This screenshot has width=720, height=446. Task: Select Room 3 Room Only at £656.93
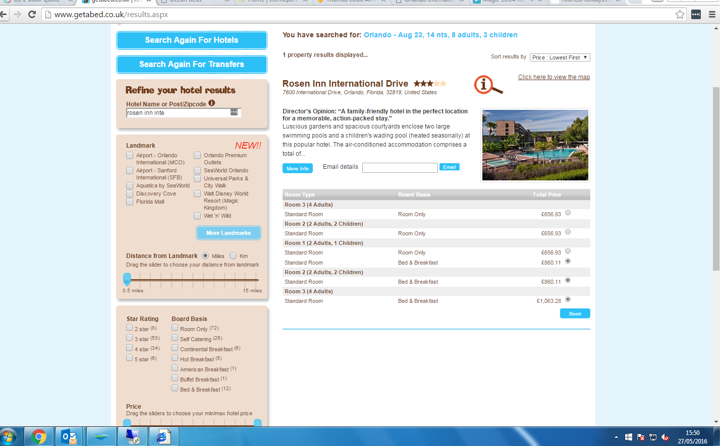568,213
